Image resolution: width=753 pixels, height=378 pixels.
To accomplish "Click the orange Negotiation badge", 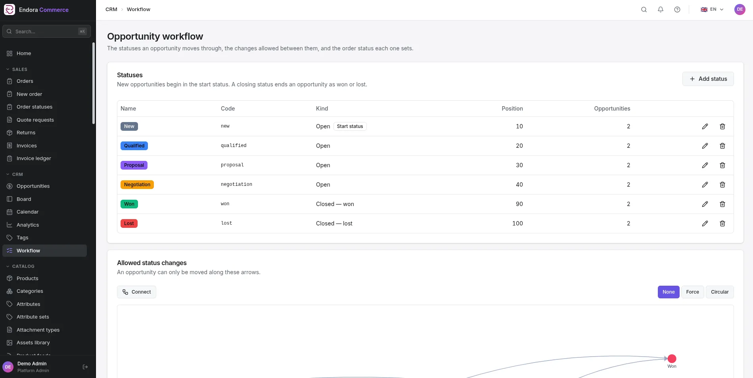I will click(x=137, y=185).
